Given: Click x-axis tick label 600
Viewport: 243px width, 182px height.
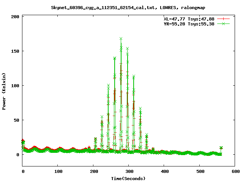Looking at the screenshot, I should pos(236,171).
